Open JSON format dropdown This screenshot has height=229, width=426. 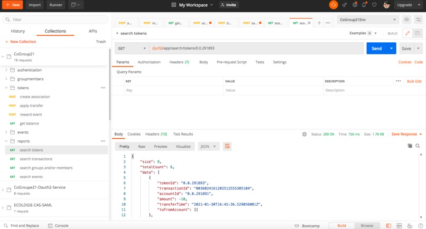pyautogui.click(x=208, y=146)
